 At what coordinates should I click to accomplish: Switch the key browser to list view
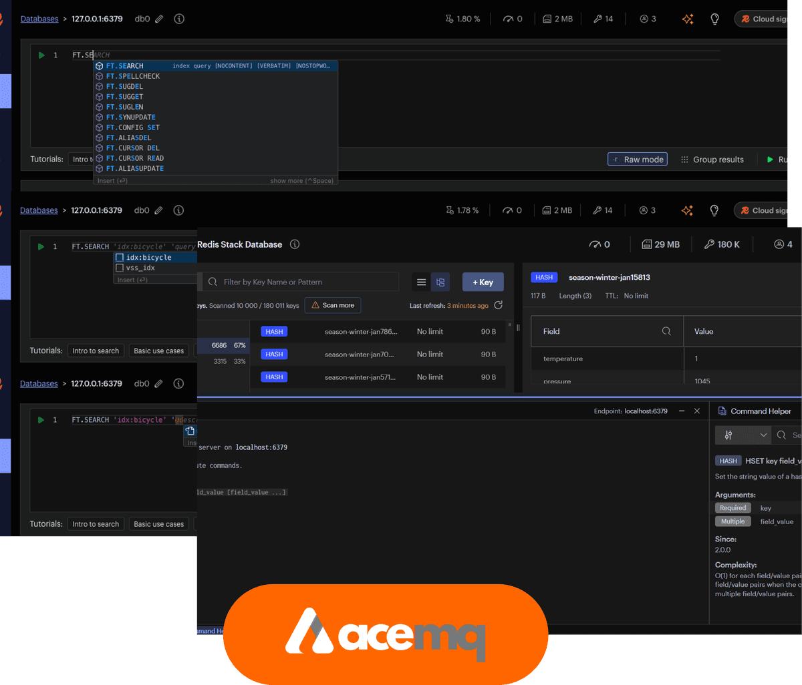(421, 282)
